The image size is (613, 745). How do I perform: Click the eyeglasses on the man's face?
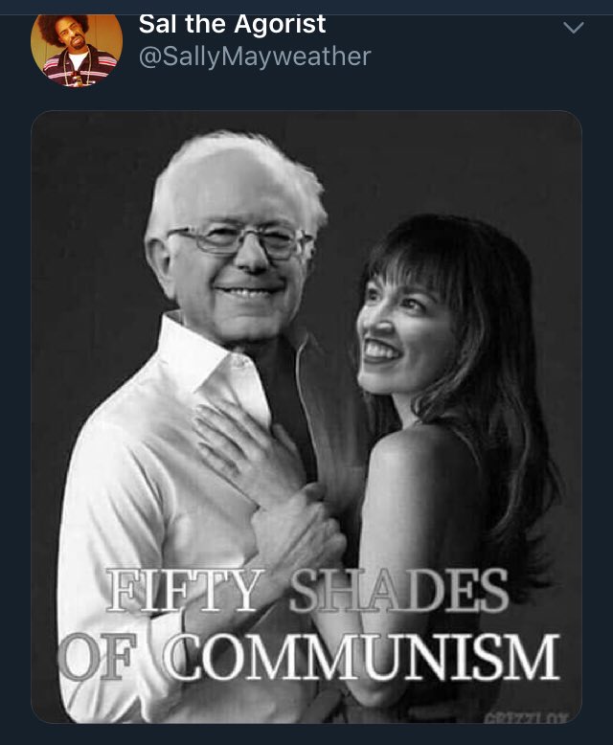[x=240, y=240]
